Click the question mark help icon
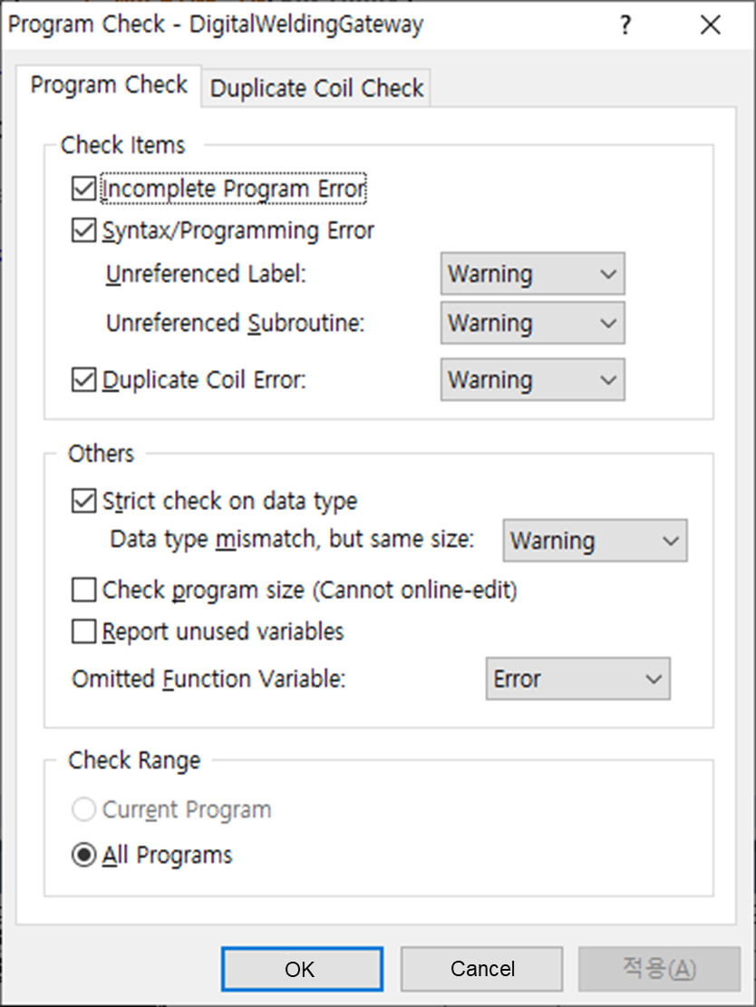The width and height of the screenshot is (756, 1007). click(625, 25)
